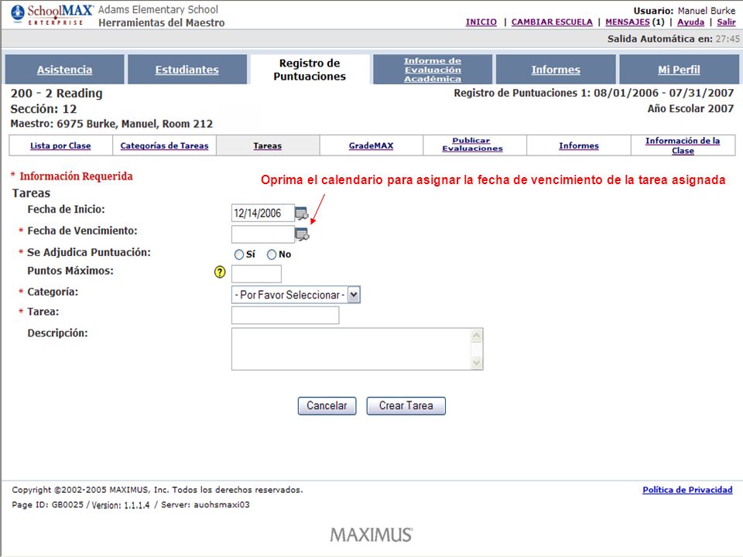Screen dimensions: 743x557
Task: Click the Fecha de Vencimiento input field
Action: tap(263, 234)
